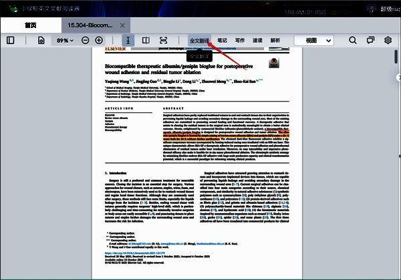Open the search magnifier icon
This screenshot has width=401, height=280.
(x=353, y=41)
